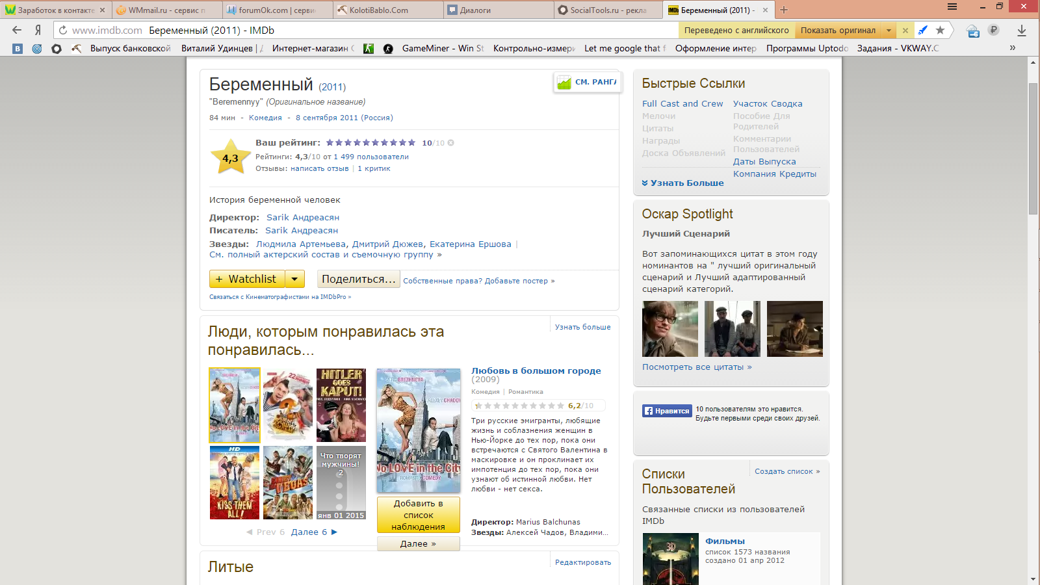Bookmark this page with the star icon

coord(940,30)
